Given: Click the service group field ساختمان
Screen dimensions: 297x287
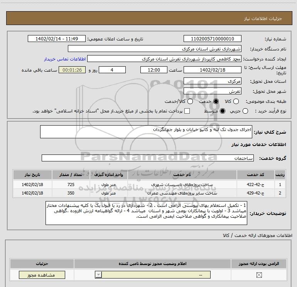Looking at the screenshot, I should point(148,158).
